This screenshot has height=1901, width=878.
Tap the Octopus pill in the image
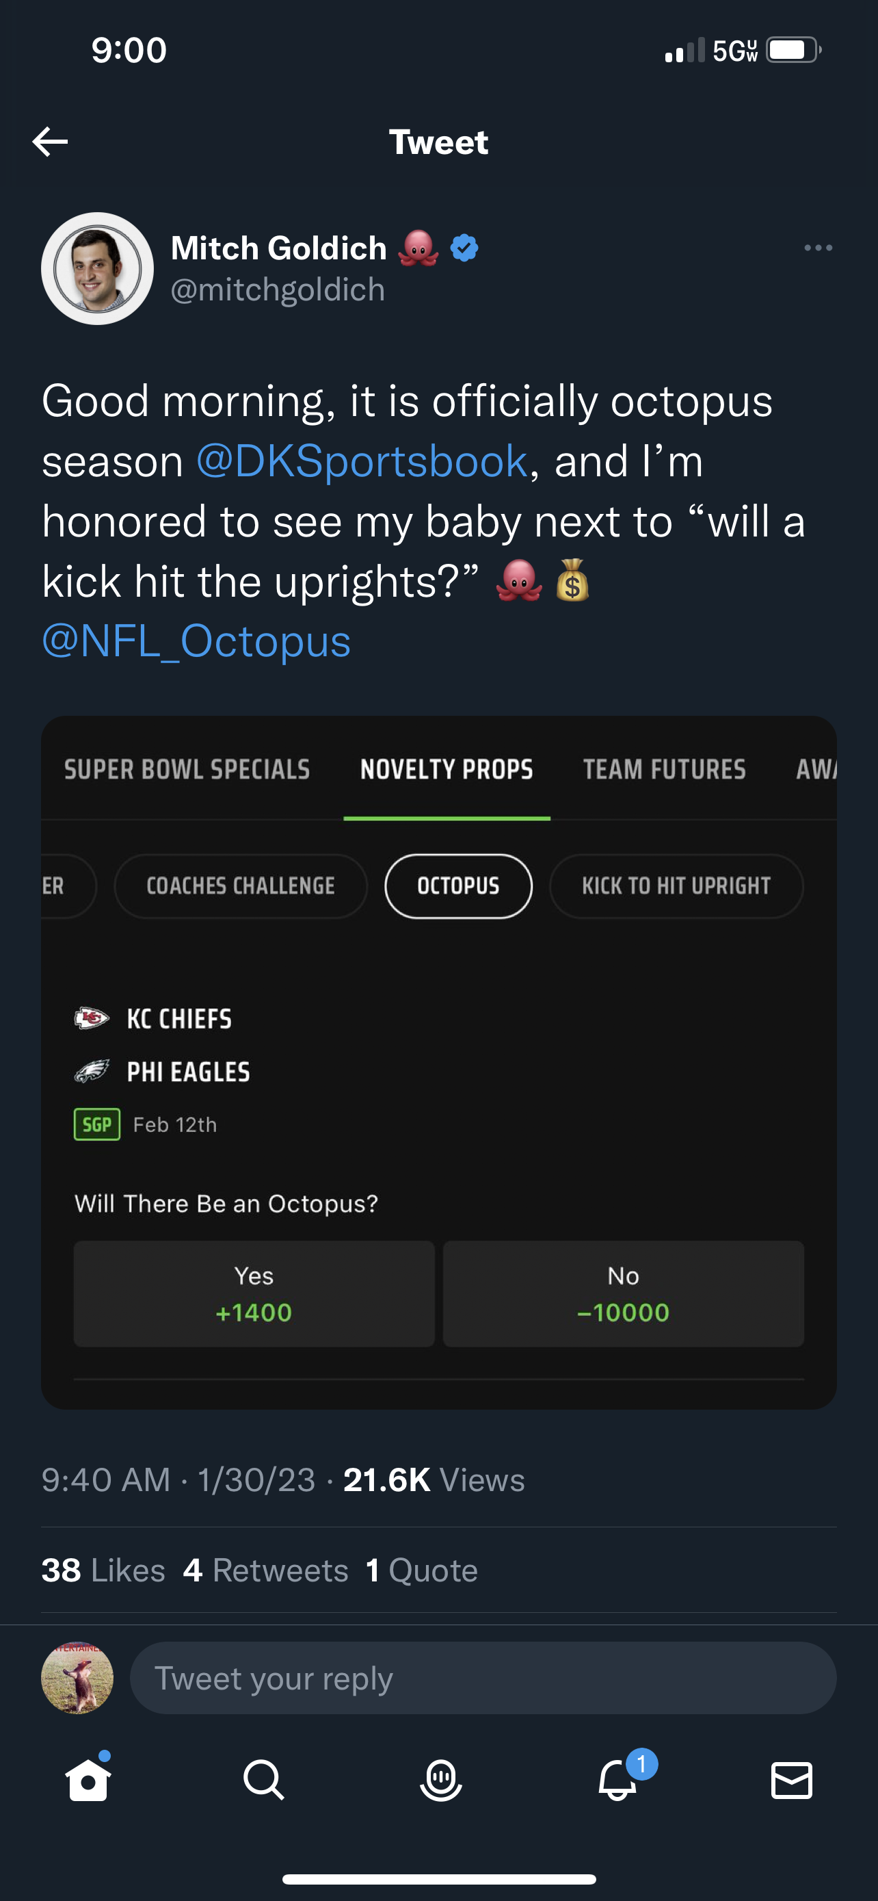tap(459, 885)
